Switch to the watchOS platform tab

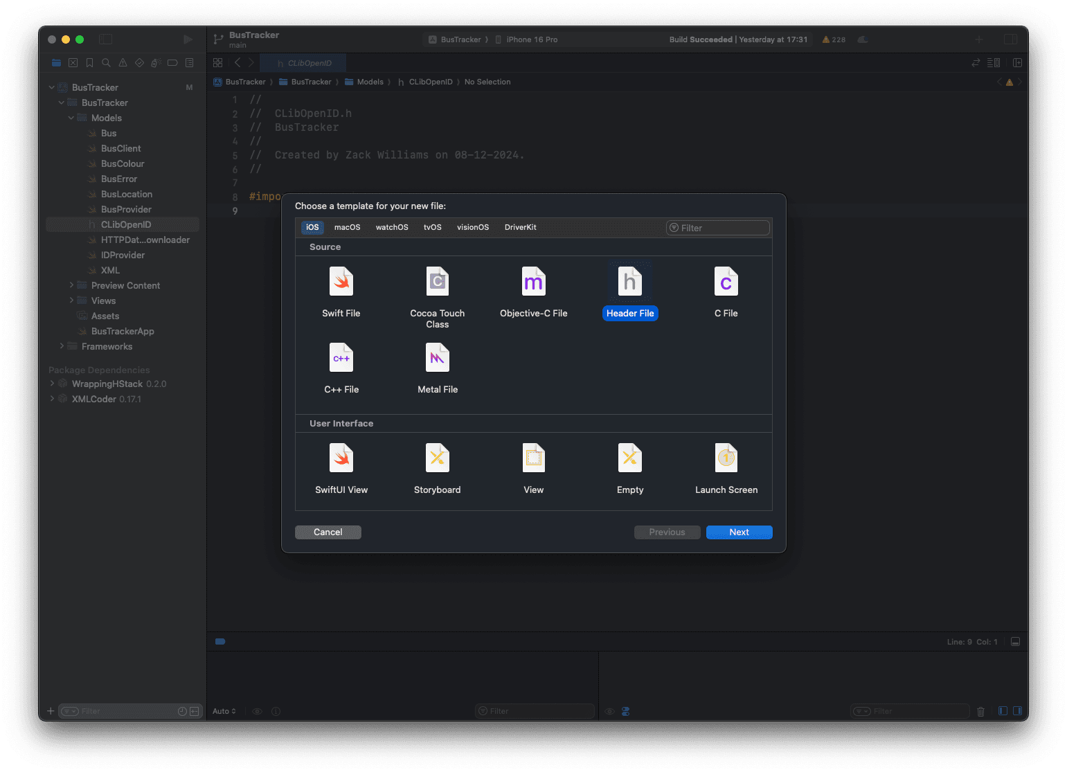[x=392, y=227]
